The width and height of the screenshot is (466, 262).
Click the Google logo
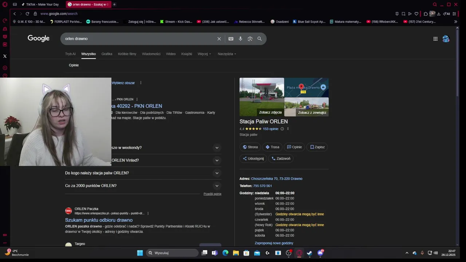[39, 39]
